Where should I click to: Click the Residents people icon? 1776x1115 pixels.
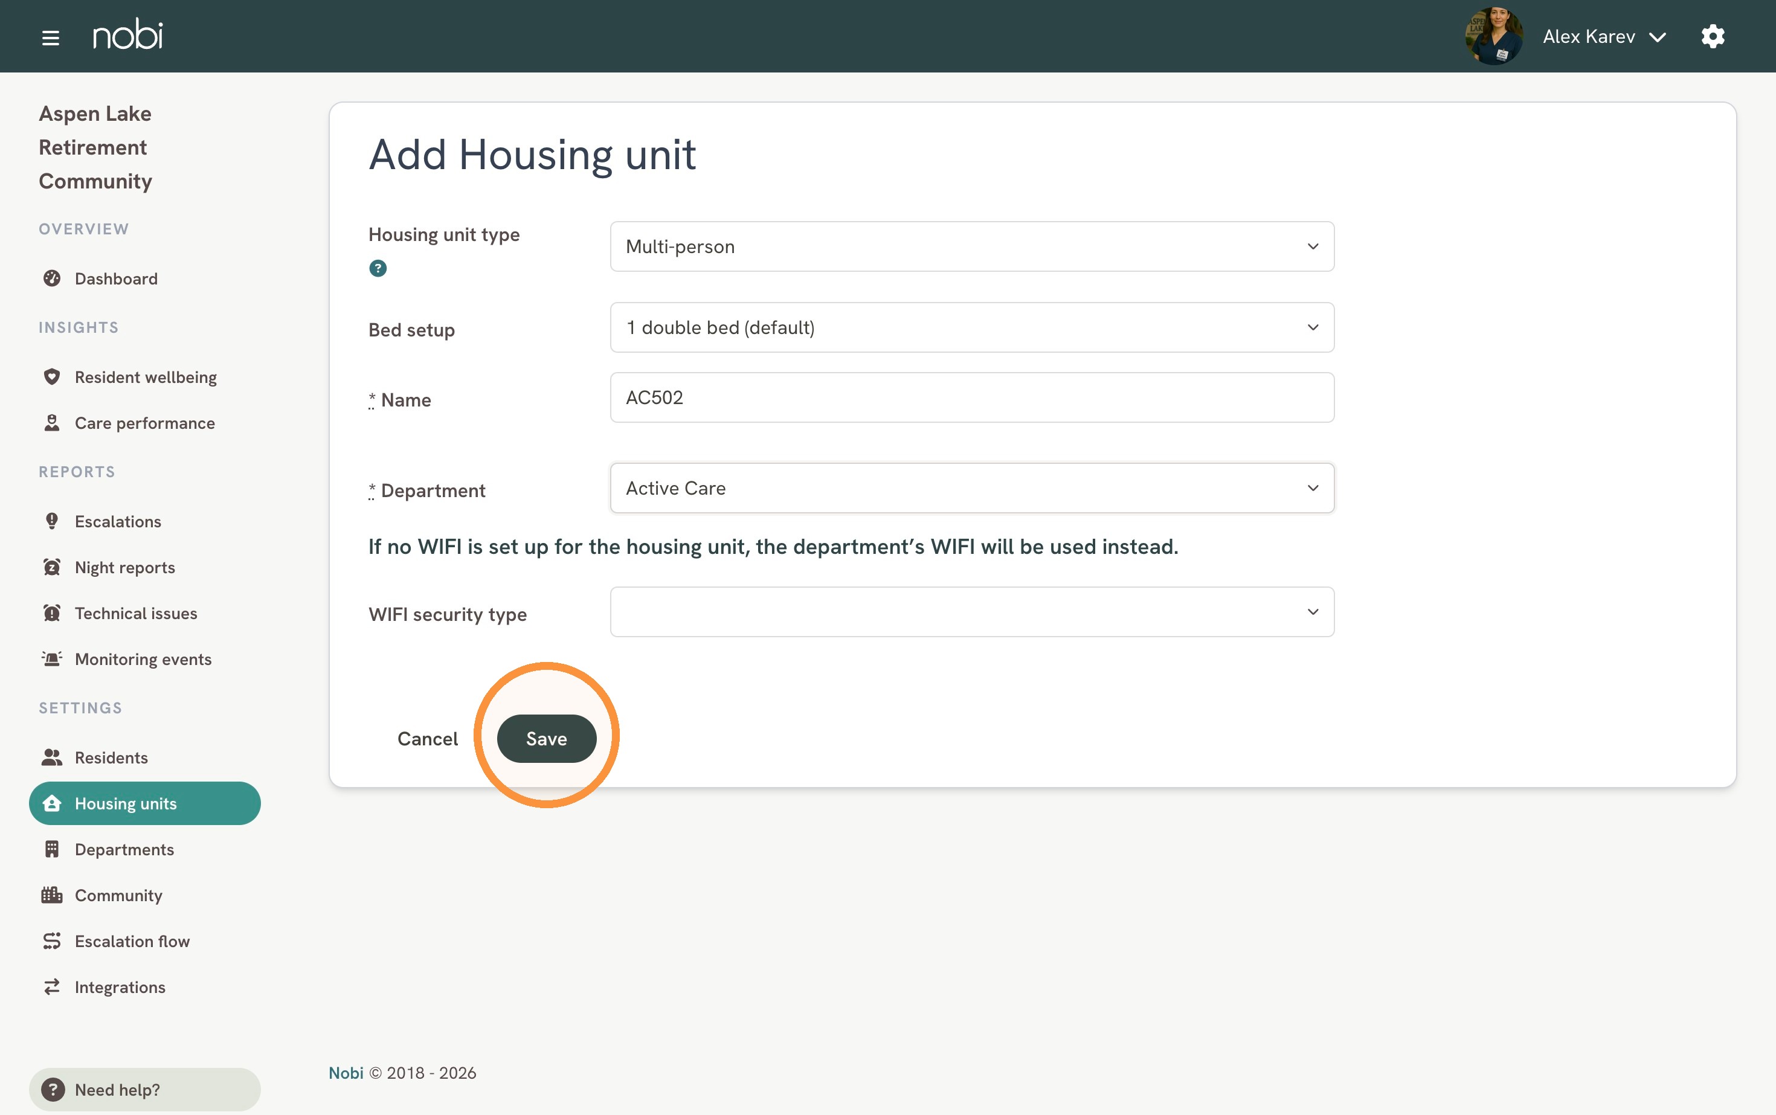[51, 757]
